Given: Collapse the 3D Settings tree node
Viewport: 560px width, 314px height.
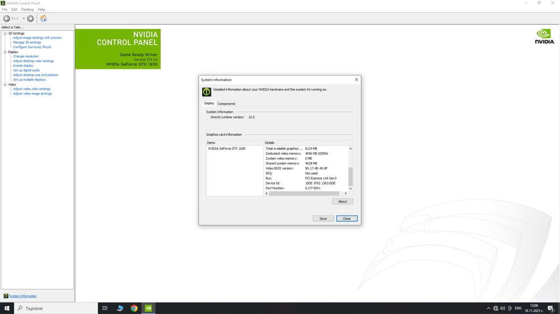Looking at the screenshot, I should click(x=5, y=34).
